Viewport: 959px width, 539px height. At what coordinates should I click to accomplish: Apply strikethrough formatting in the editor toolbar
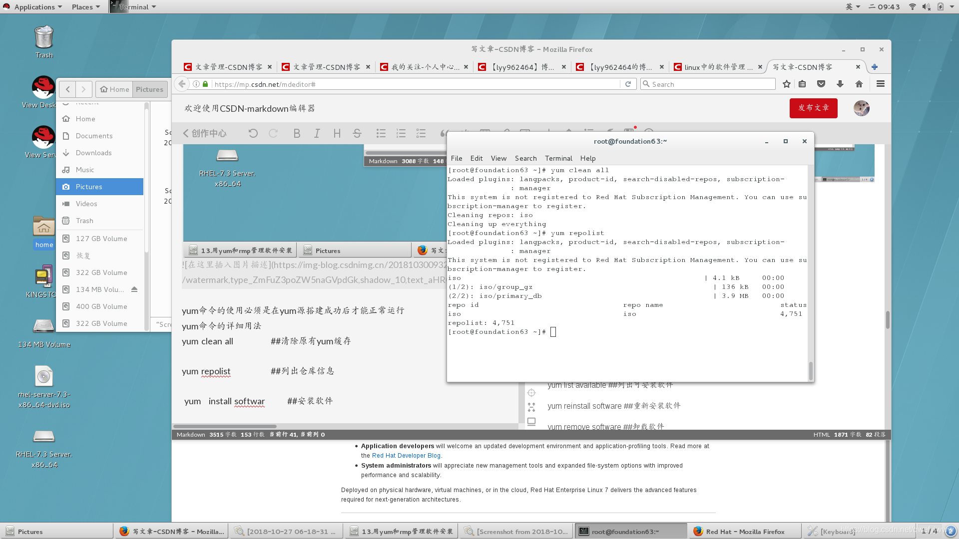click(357, 133)
